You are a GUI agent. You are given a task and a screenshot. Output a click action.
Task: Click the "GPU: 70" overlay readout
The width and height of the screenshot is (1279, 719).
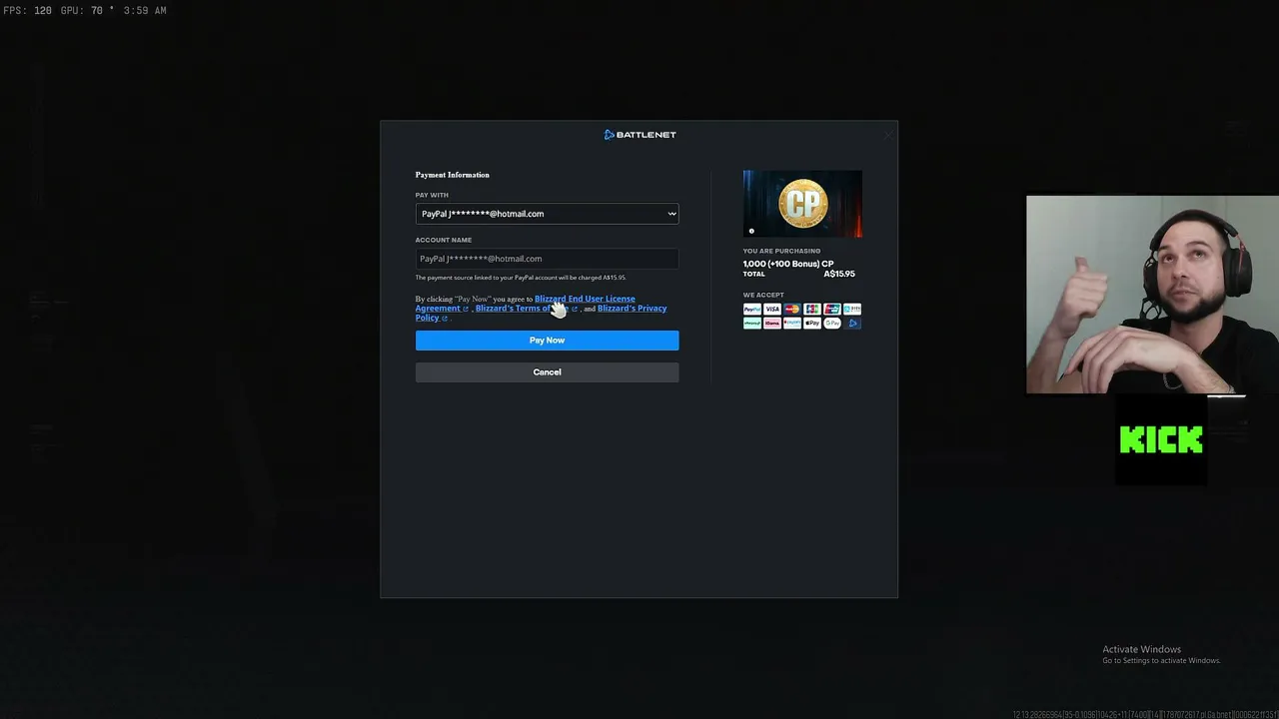click(x=82, y=11)
